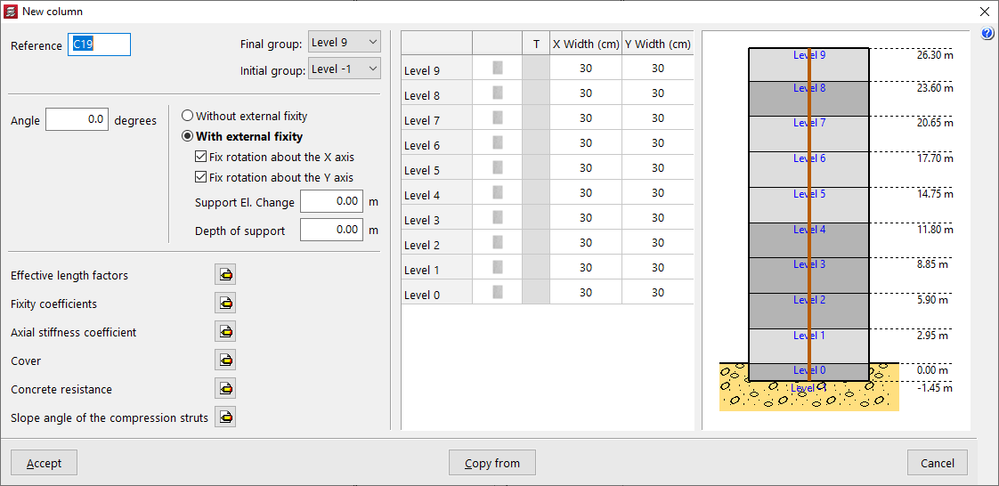The width and height of the screenshot is (999, 486).
Task: Click the Angle degrees input field
Action: click(77, 120)
